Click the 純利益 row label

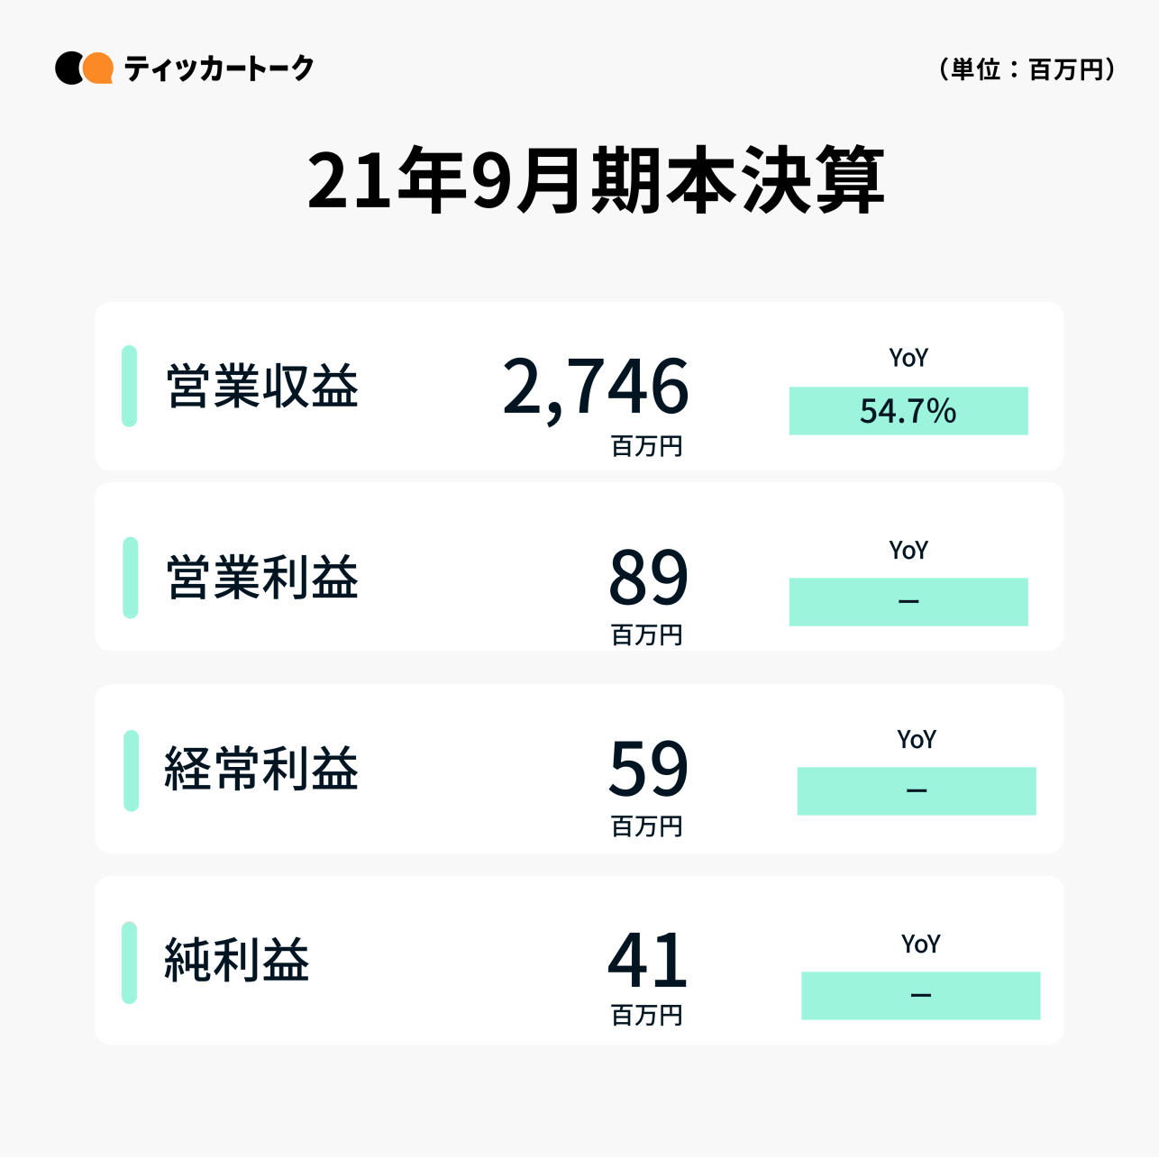237,960
